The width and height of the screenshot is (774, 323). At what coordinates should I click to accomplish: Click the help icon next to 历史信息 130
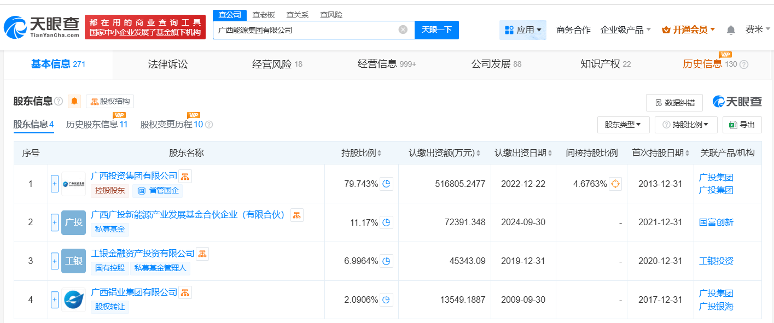click(x=744, y=64)
